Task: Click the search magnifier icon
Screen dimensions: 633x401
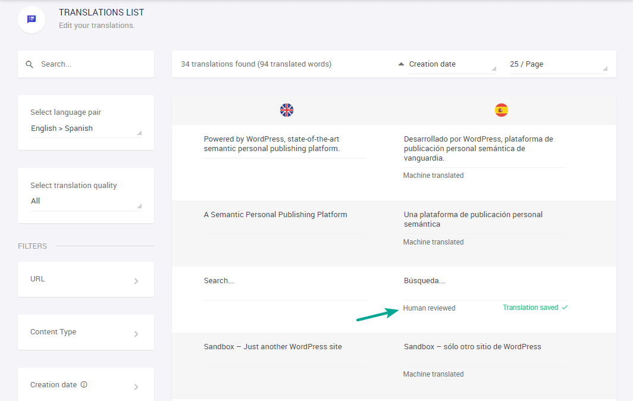Action: coord(29,64)
